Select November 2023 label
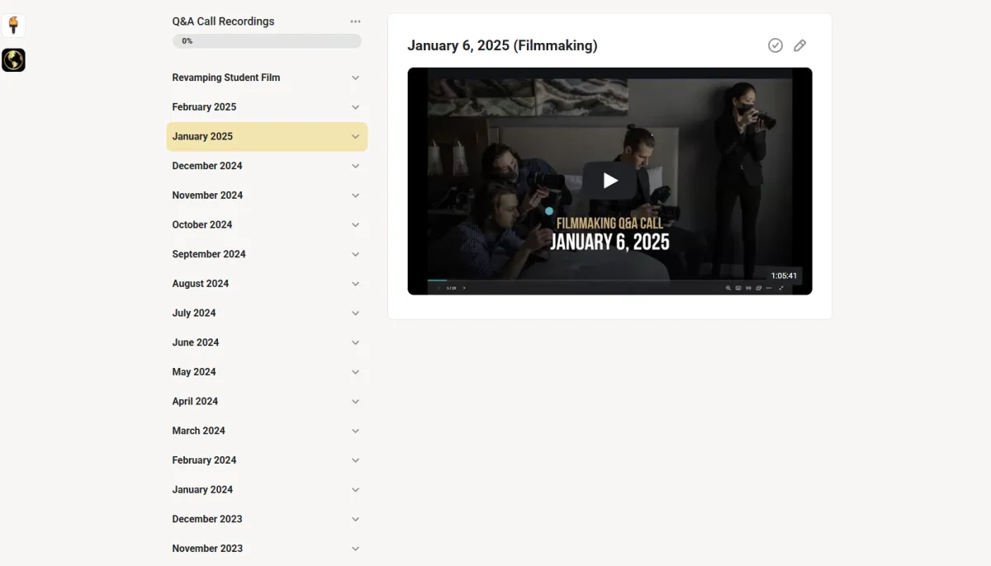 coord(207,549)
